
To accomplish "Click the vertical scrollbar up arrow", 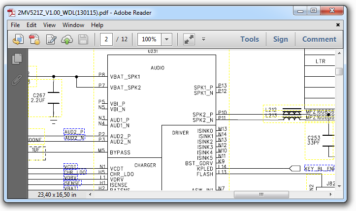I will [339, 53].
